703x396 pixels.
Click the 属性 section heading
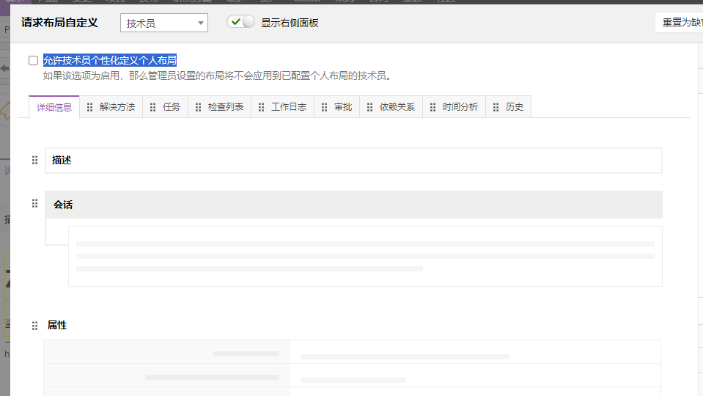[57, 325]
